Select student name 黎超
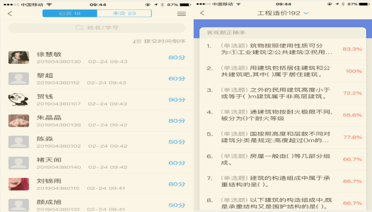 tap(45, 76)
